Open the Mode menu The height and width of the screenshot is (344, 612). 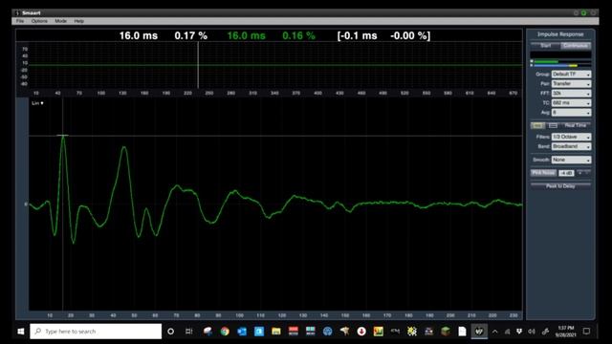point(60,21)
